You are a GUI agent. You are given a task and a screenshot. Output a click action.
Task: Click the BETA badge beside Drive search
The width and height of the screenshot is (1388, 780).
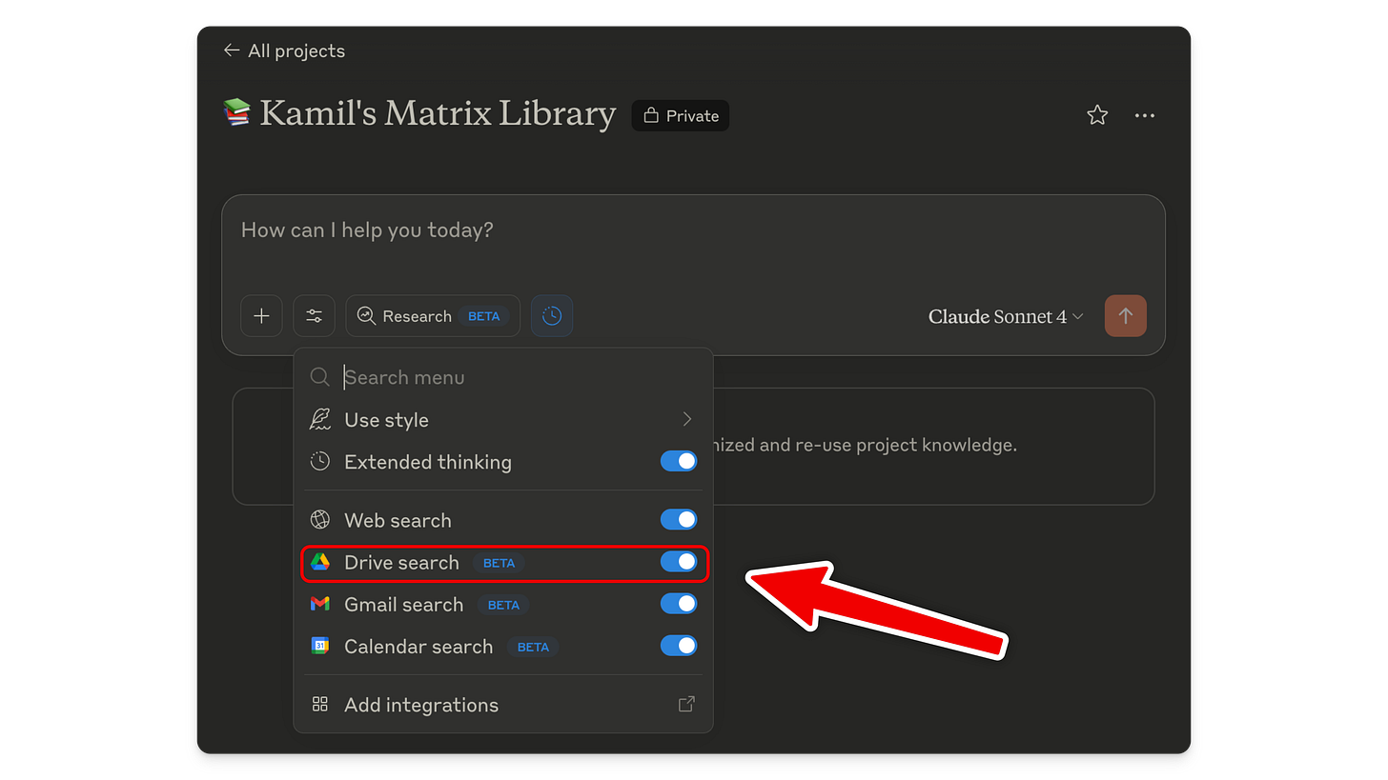(x=499, y=563)
